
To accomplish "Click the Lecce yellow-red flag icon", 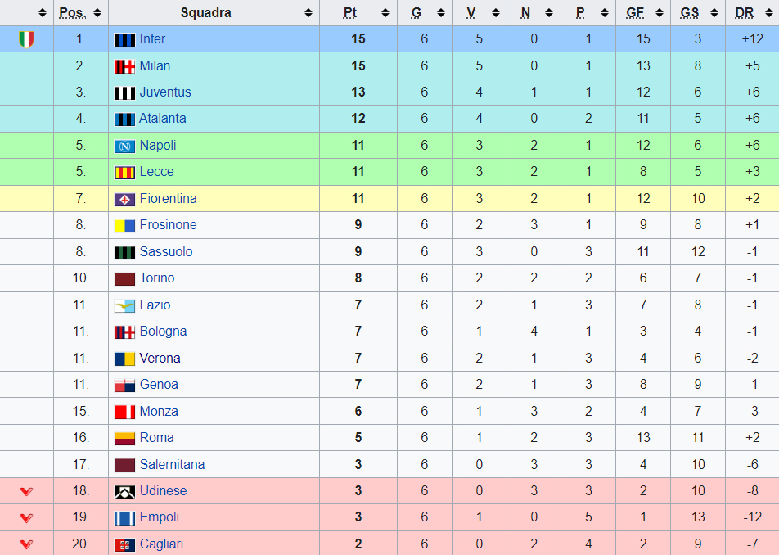I will click(124, 173).
